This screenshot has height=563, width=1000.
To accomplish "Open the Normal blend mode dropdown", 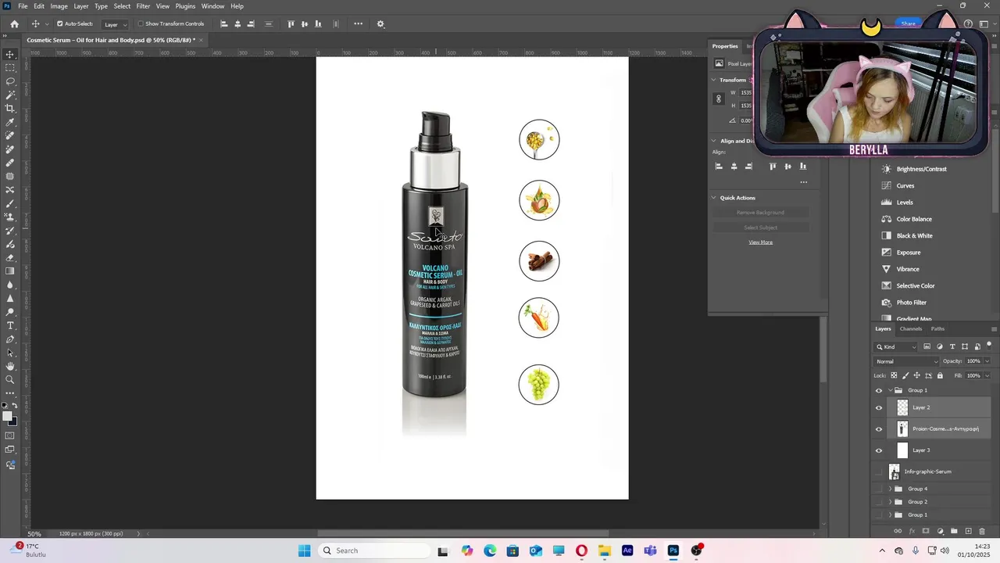I will (x=906, y=361).
